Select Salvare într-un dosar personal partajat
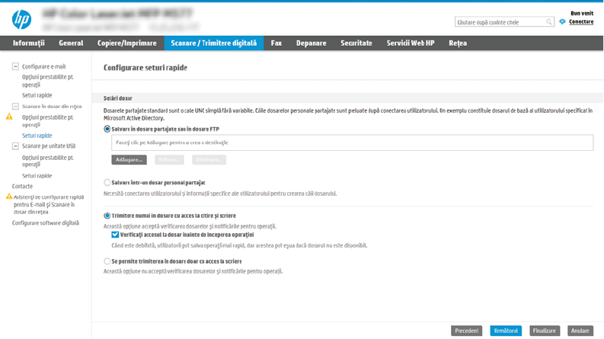Viewport: 604px width, 339px height. pos(107,183)
